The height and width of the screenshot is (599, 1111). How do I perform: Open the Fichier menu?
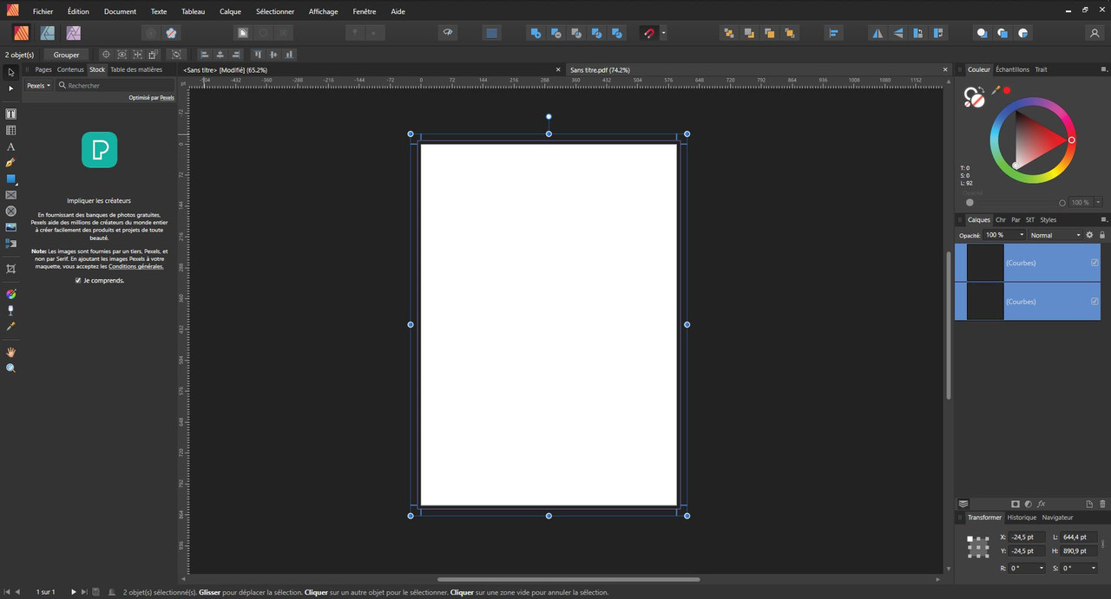[43, 11]
